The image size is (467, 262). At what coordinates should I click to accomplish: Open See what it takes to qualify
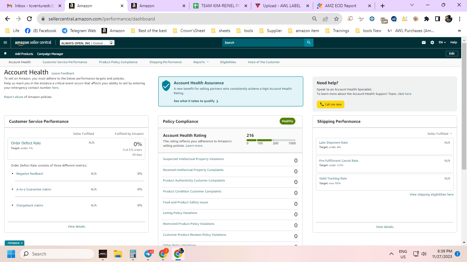pos(196,101)
